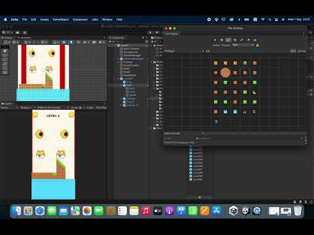Select the Box fill tool in Tile Palette
The height and width of the screenshot is (235, 314).
pyautogui.click(x=235, y=40)
